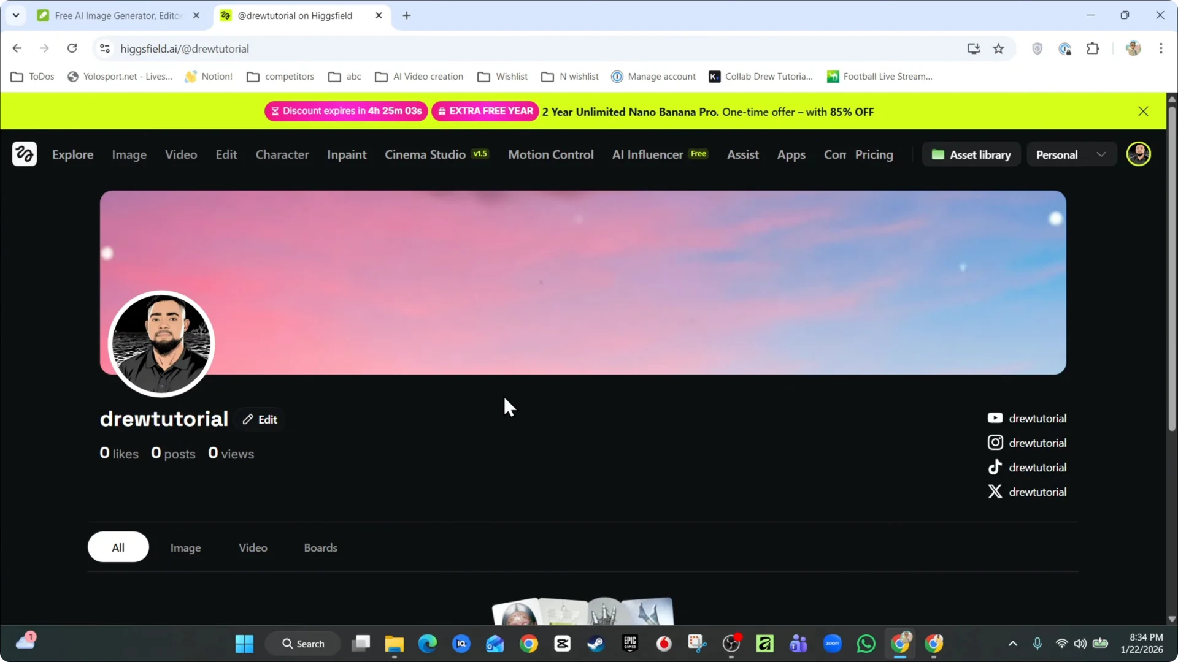Screen dimensions: 1178x662
Task: Open the browser tab search chevron
Action: click(x=16, y=15)
